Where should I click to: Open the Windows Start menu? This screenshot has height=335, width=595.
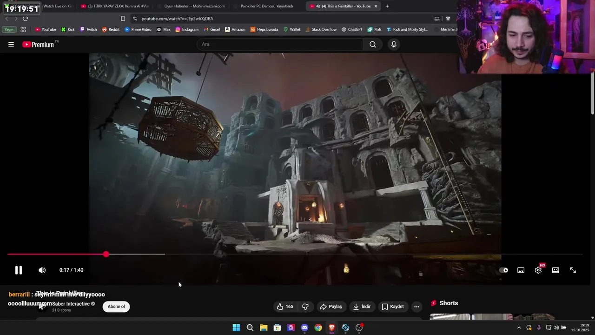(236, 328)
